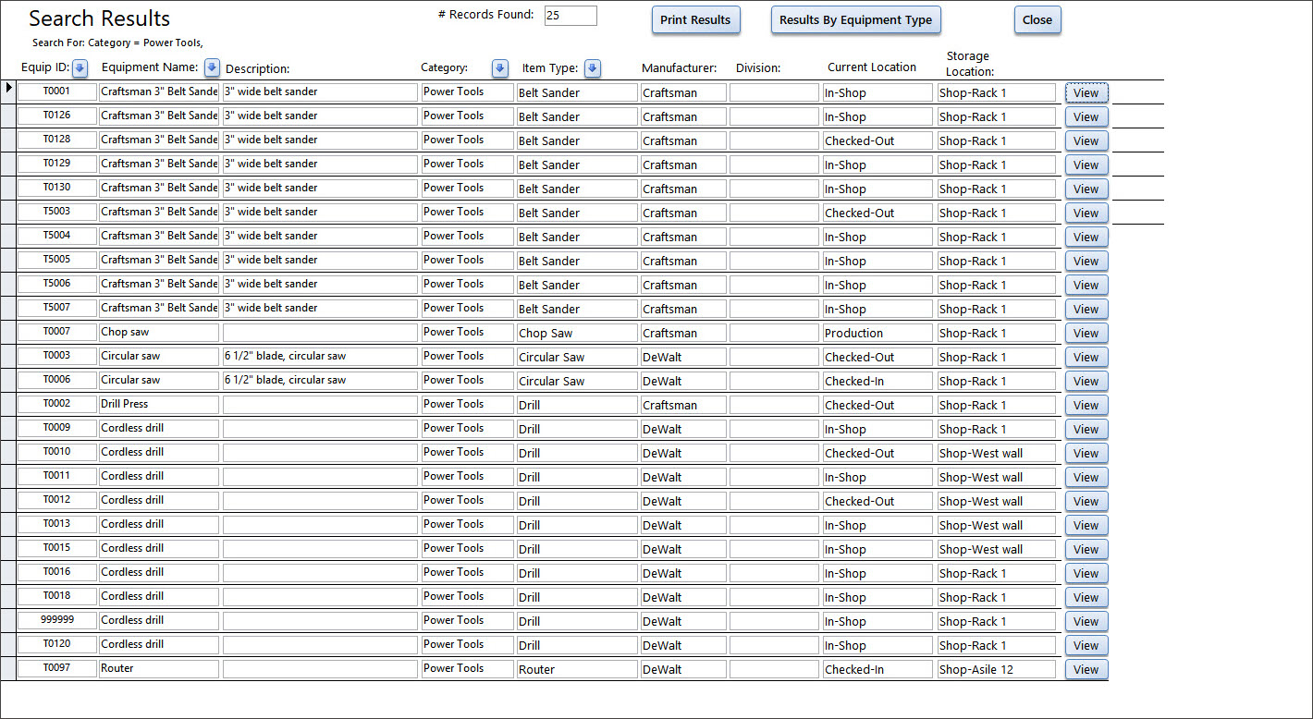
Task: Click the Craftsman manufacturer cell for T0002
Action: [x=683, y=405]
